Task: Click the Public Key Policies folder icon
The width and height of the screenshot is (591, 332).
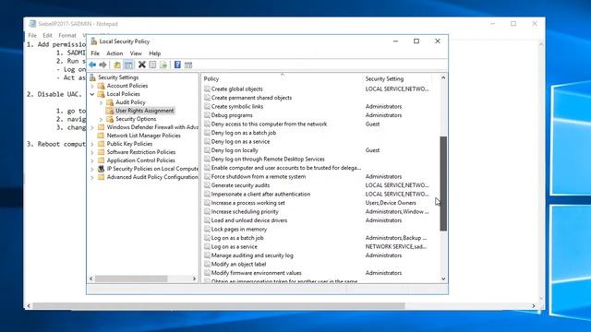Action: click(x=101, y=144)
